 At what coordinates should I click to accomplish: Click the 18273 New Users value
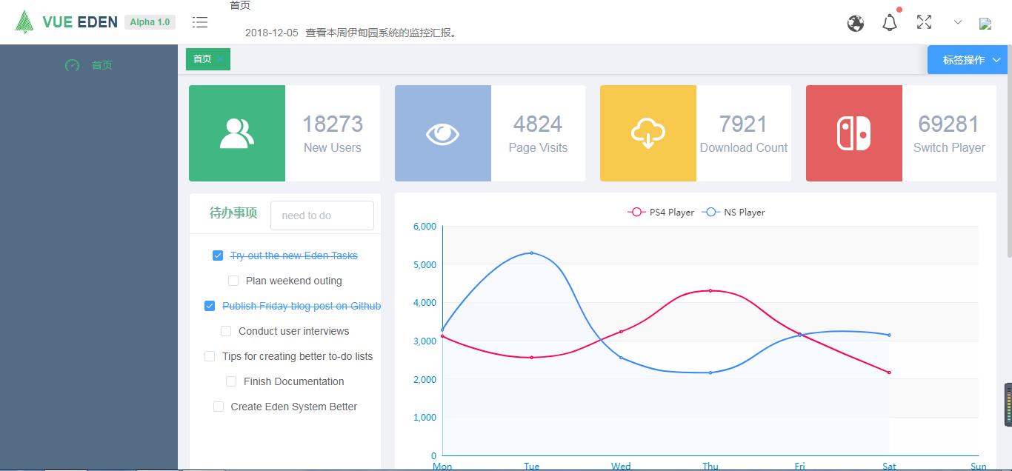click(x=333, y=124)
